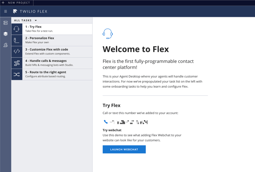Click the headset icon for Try Flex

pos(17,29)
